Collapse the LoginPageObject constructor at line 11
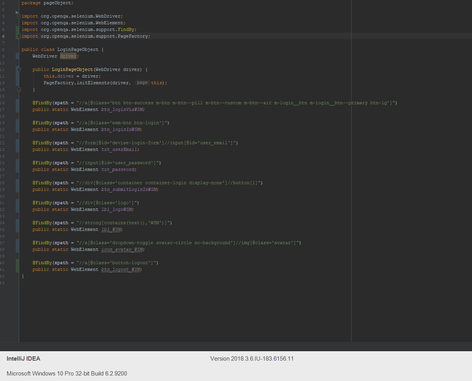This screenshot has width=472, height=381. tap(19, 69)
